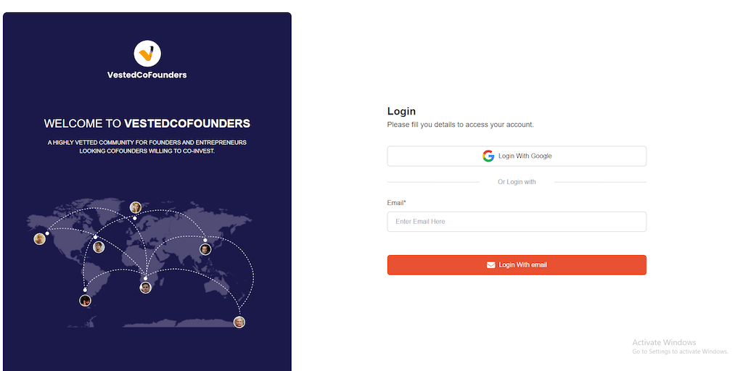Click the highly vetted community tagline
The width and height of the screenshot is (743, 371).
click(x=147, y=147)
